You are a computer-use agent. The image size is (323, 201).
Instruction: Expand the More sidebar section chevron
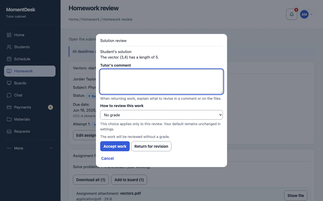[51, 148]
